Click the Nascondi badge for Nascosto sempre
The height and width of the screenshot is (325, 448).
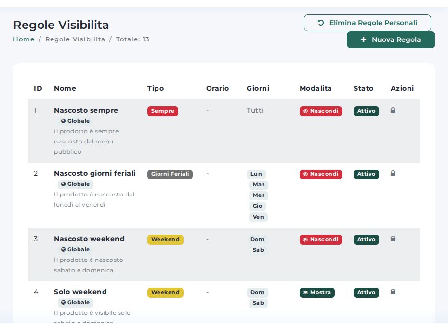point(320,111)
